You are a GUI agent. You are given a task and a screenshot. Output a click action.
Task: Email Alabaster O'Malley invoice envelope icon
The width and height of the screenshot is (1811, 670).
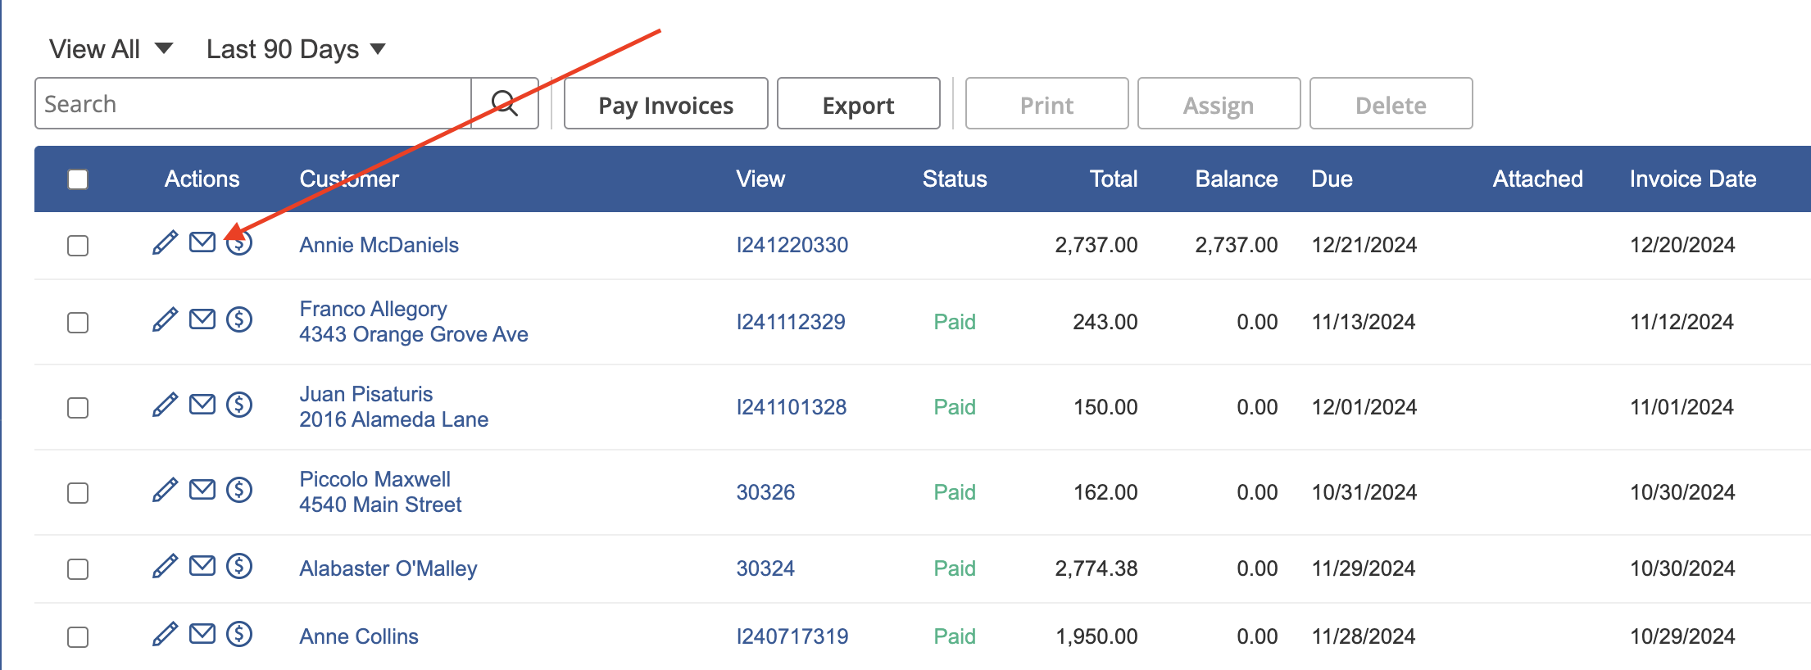tap(202, 565)
